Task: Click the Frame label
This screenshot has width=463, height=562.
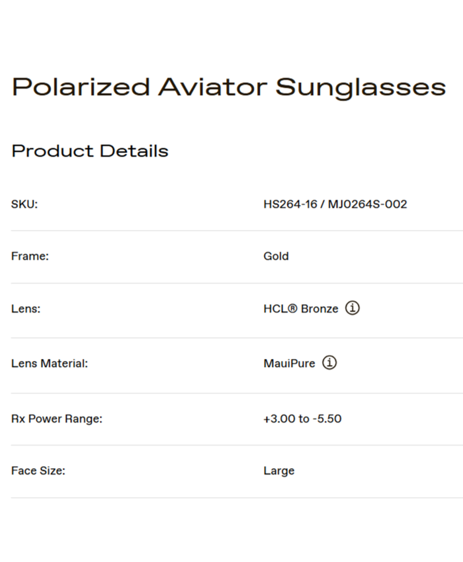Action: point(30,256)
